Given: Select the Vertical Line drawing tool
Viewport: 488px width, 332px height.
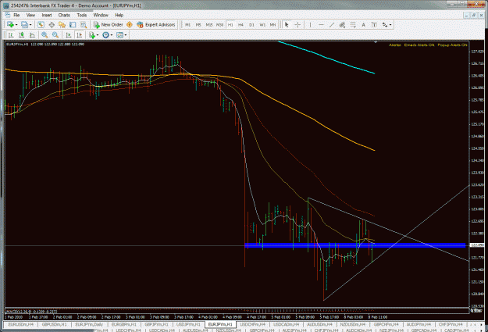Looking at the screenshot, I should click(310, 24).
